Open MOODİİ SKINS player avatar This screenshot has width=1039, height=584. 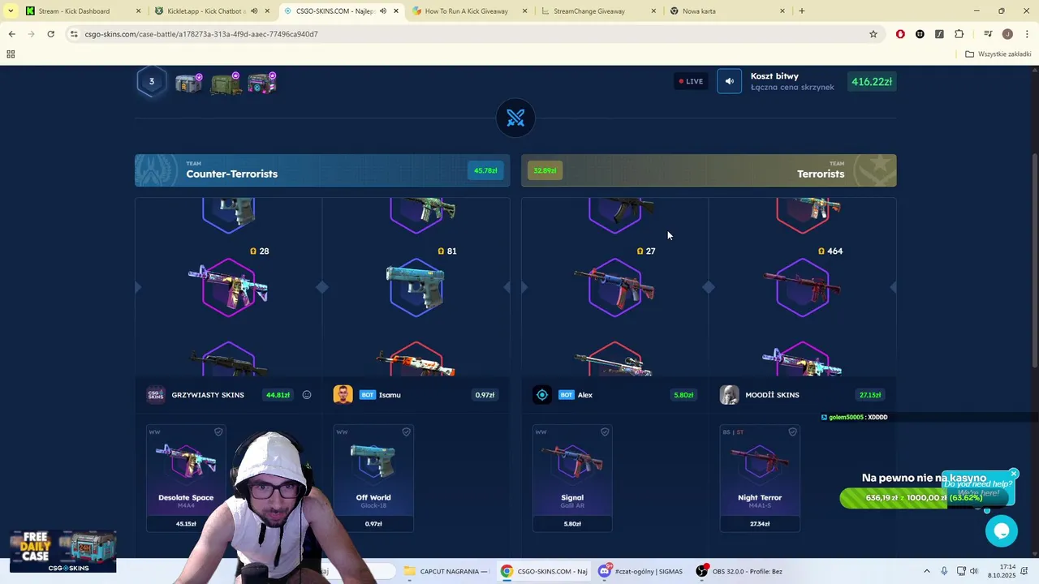pos(730,395)
